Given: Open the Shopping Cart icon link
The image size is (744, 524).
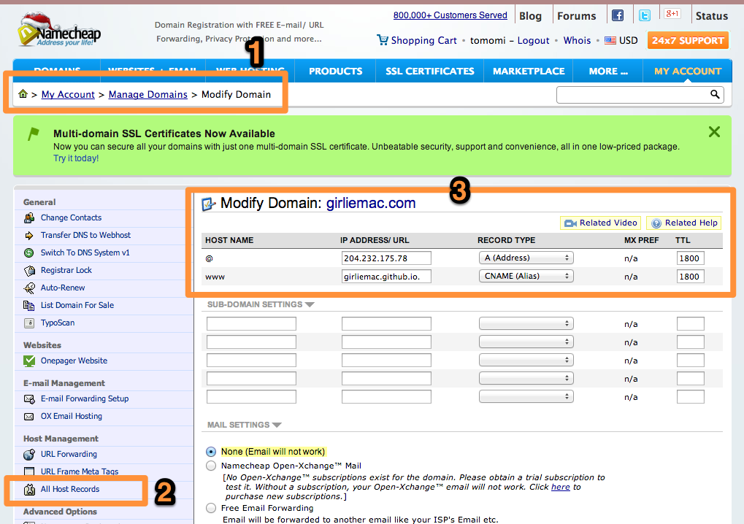Looking at the screenshot, I should [x=383, y=40].
